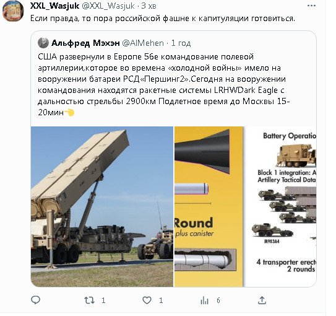Open the three-dots more options menu
The width and height of the screenshot is (336, 316).
click(x=311, y=6)
